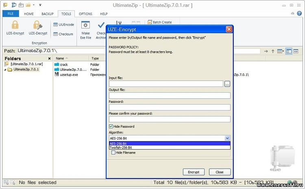This screenshot has height=189, width=305.
Task: Click the select-all icon in status bar
Action: 6,182
